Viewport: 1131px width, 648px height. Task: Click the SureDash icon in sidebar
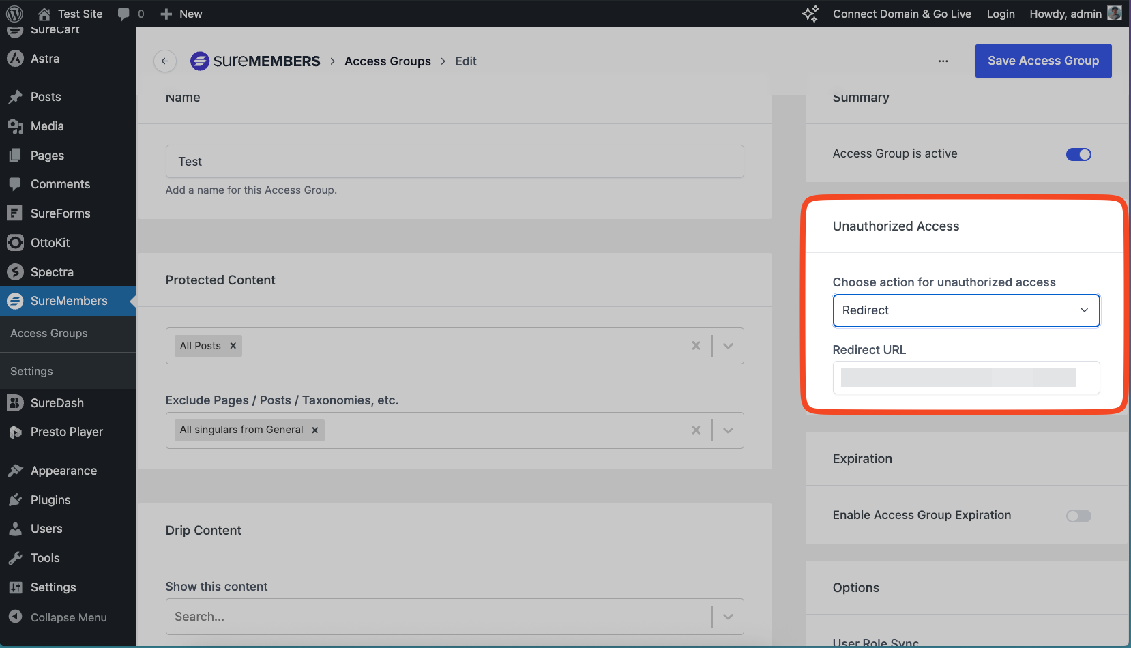(15, 403)
